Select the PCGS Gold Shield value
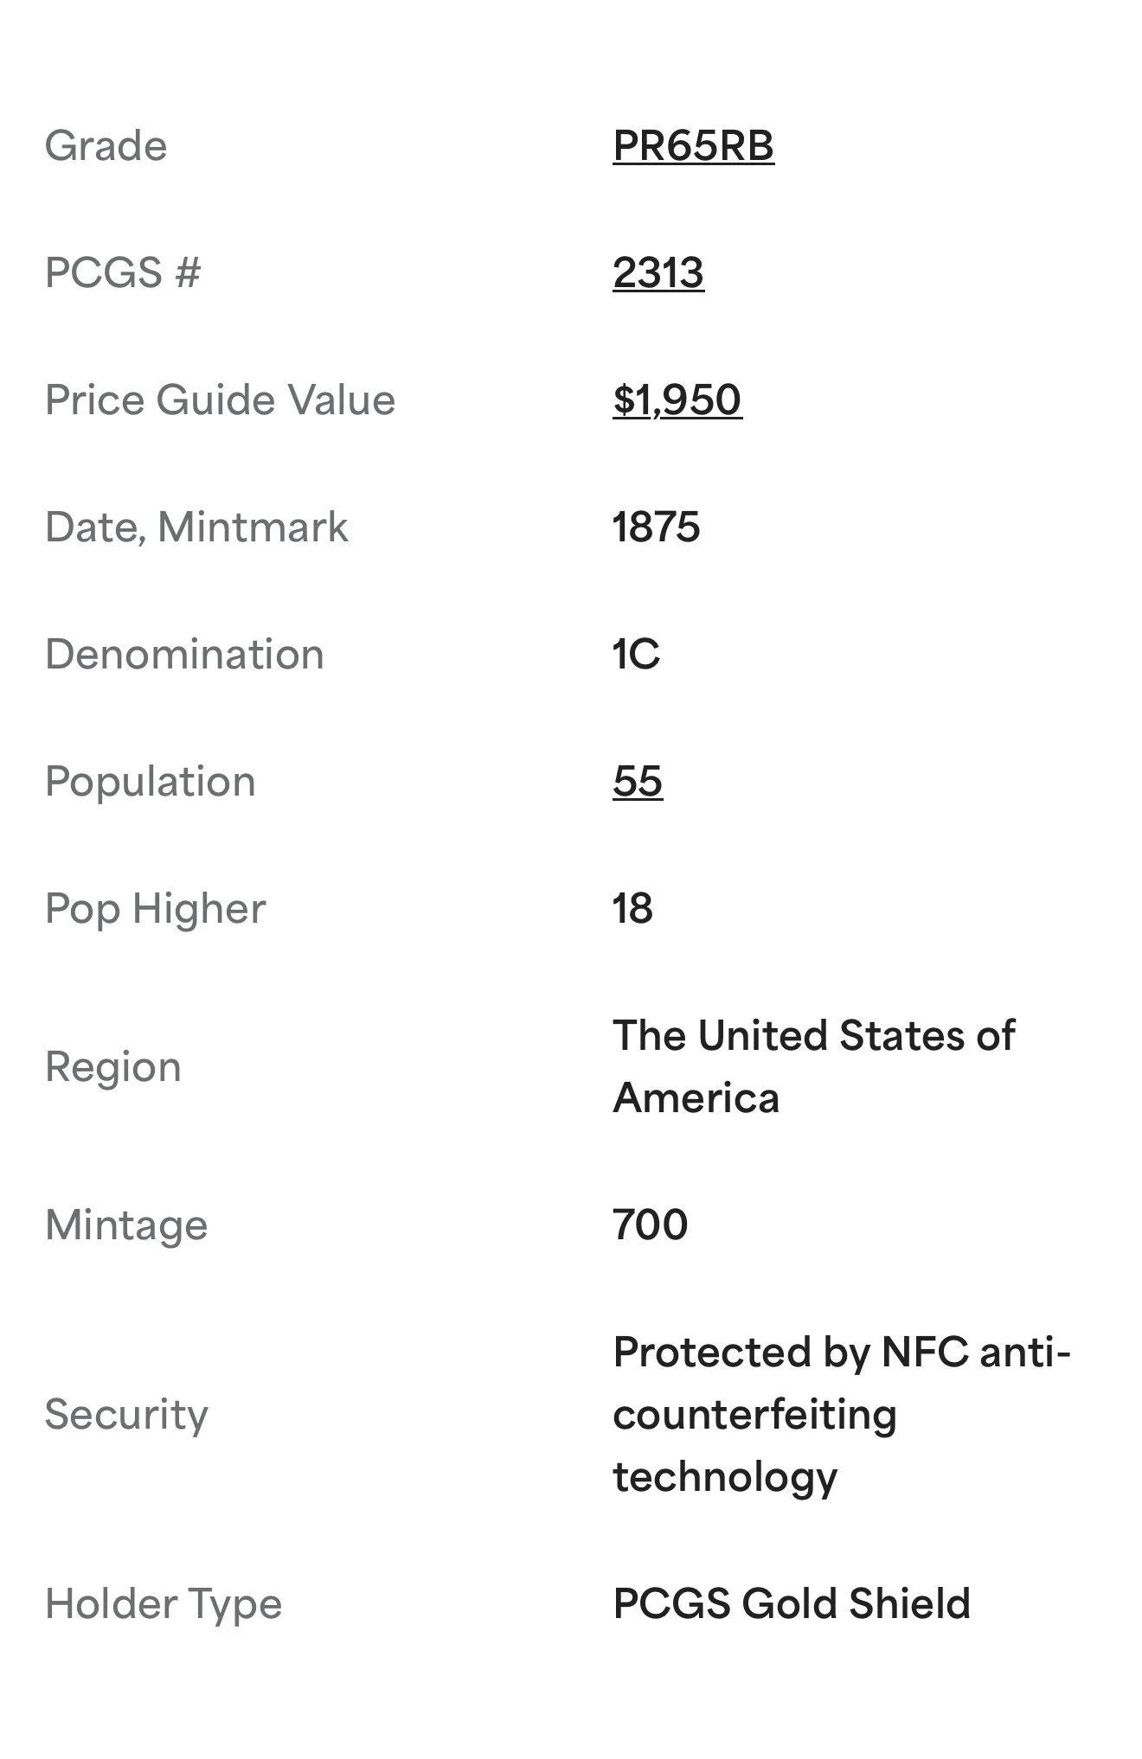 click(x=791, y=1604)
